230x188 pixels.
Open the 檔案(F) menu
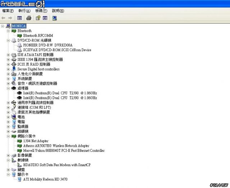(x=8, y=11)
